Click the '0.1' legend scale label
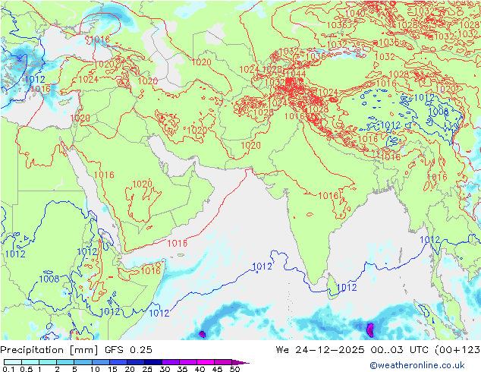481x372 pixels. click(8, 369)
